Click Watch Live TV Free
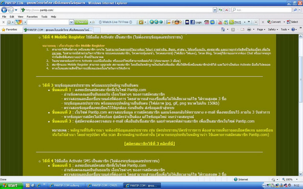This screenshot has height=189, width=303. pyautogui.click(x=115, y=22)
